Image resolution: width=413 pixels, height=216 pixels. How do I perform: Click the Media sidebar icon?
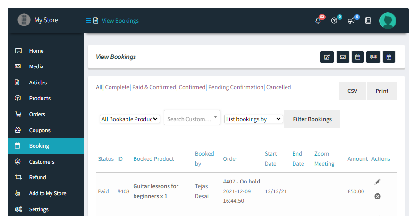tap(17, 66)
